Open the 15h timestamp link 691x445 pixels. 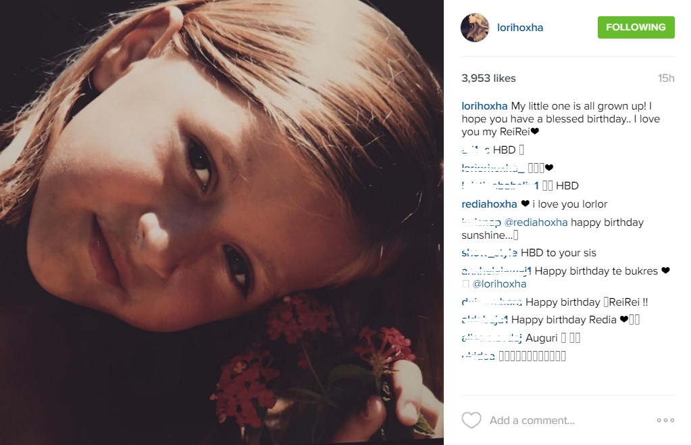666,78
